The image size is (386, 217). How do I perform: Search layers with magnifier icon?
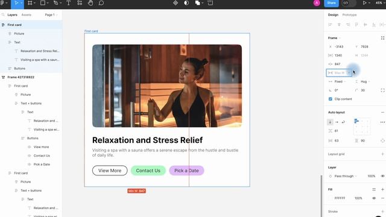3,14
